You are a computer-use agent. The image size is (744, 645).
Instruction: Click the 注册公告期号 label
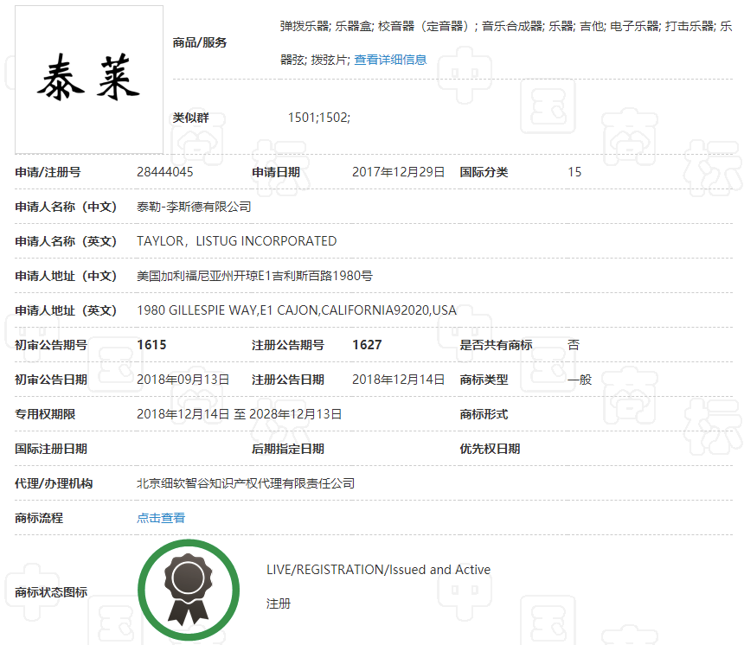click(287, 345)
